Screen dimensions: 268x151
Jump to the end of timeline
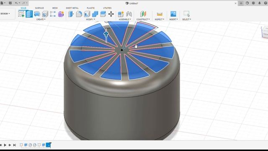(x=15, y=145)
